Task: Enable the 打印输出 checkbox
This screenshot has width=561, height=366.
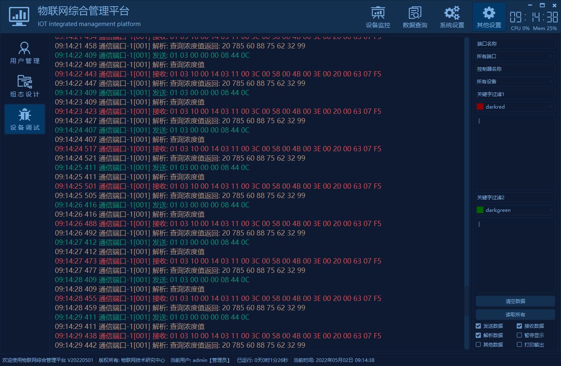Action: point(519,345)
